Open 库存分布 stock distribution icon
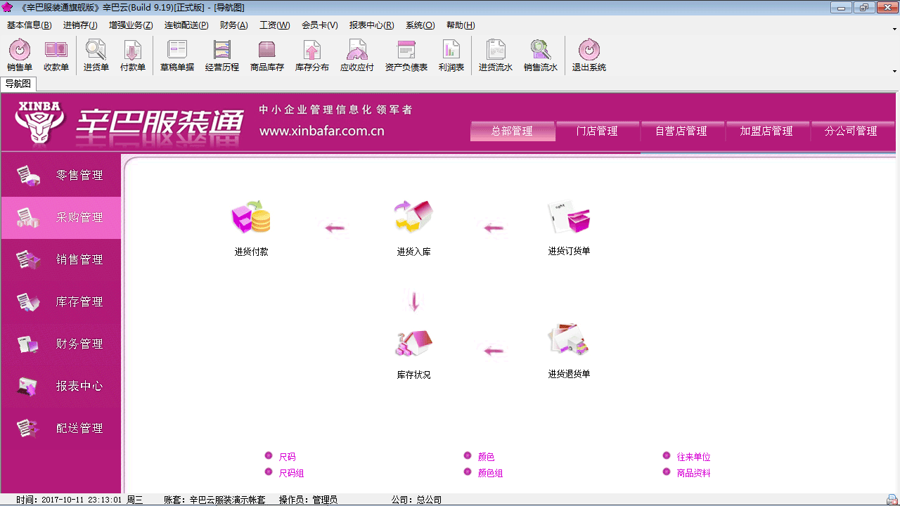Screen dimensions: 900x506 (312, 56)
